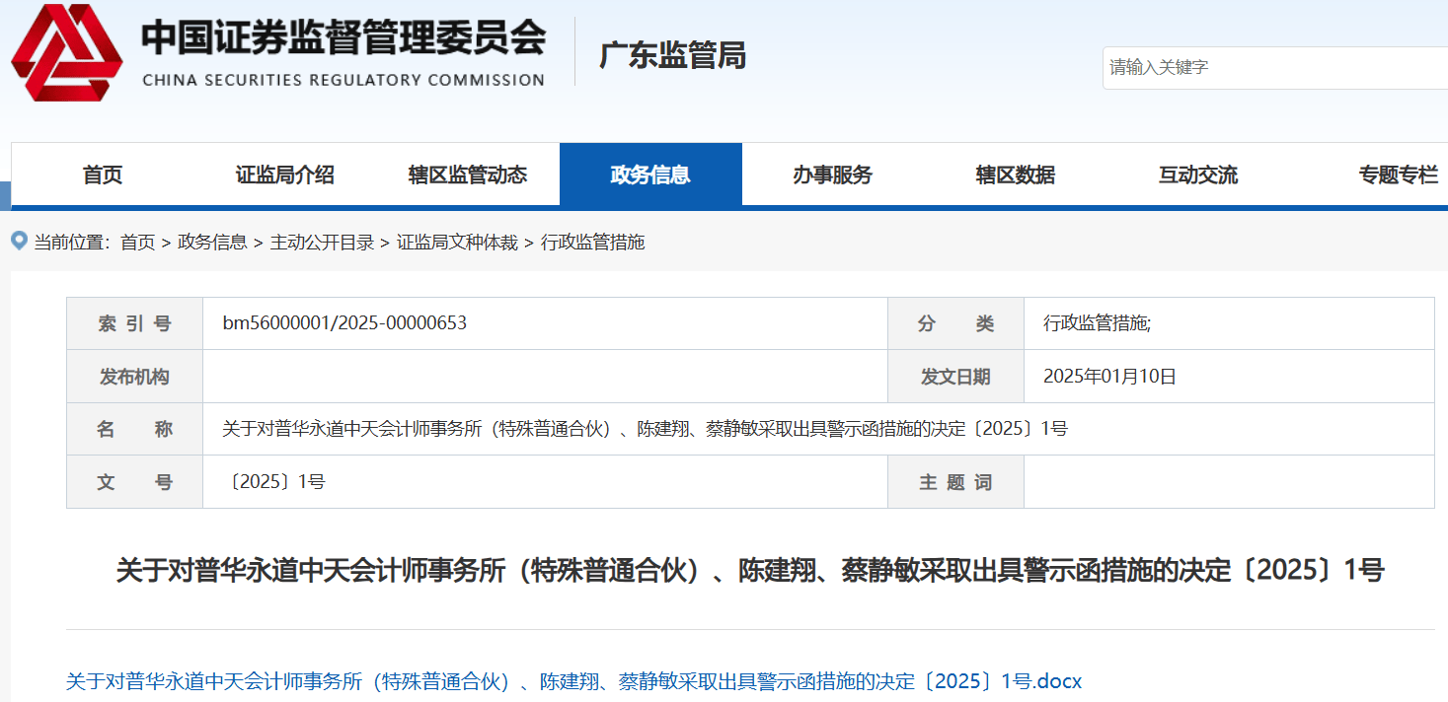Click the 文号 value 〔2025〕1号
Screen dimensions: 1448x702
(x=274, y=482)
